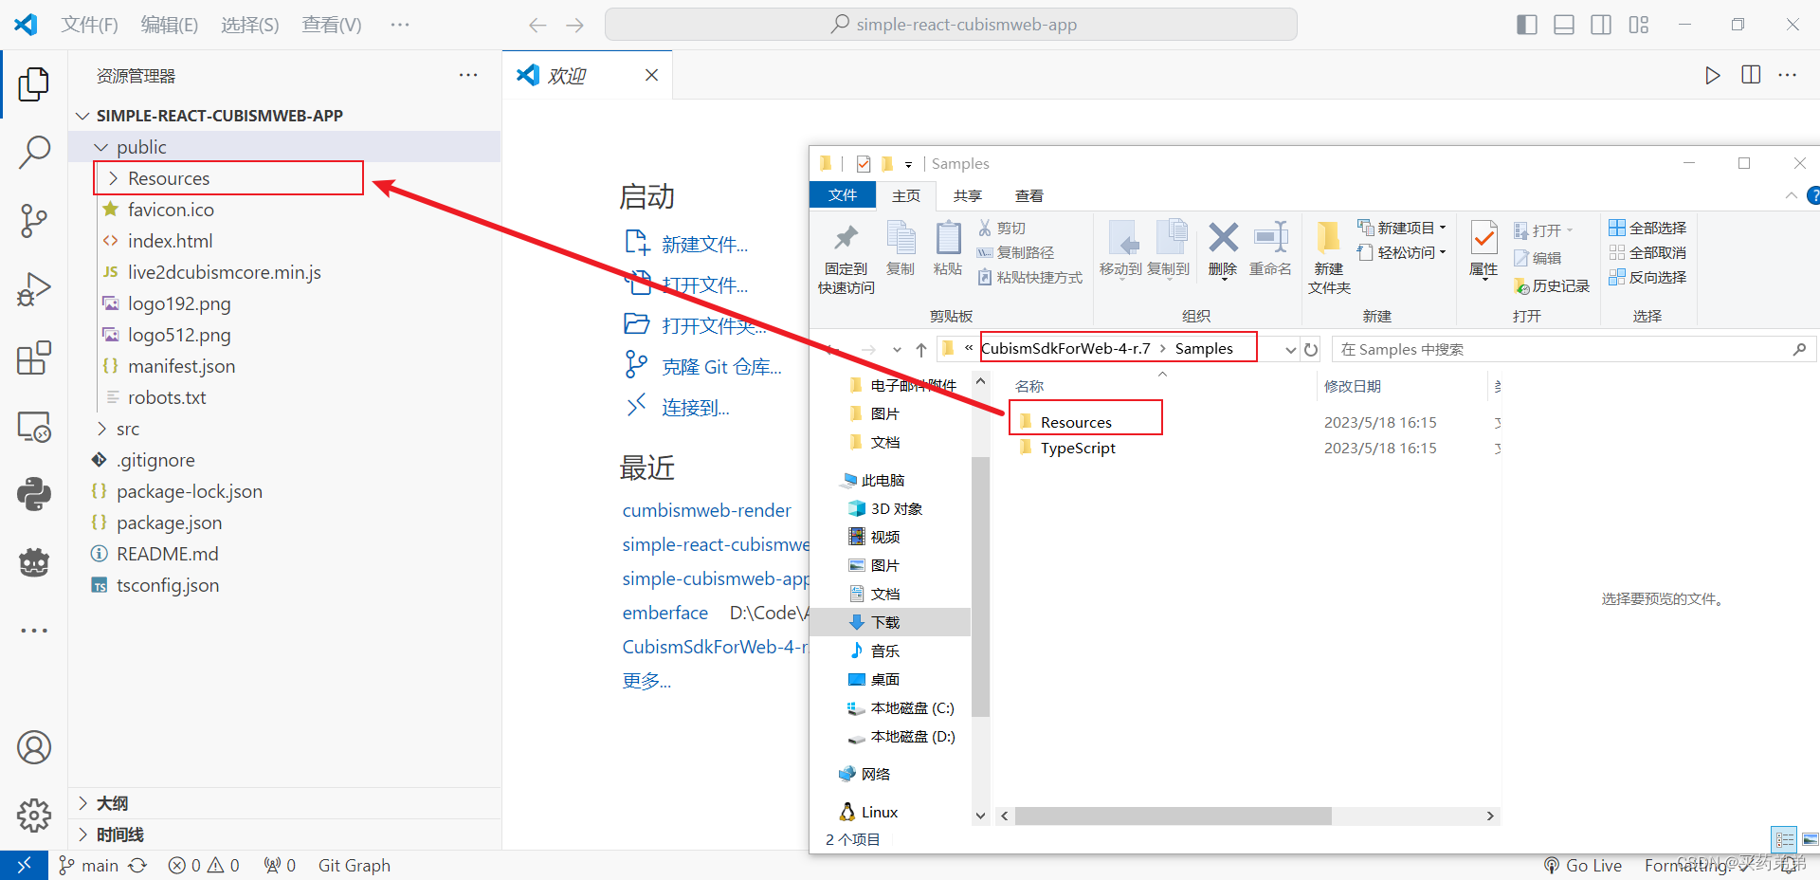Viewport: 1820px width, 880px height.
Task: Toggle the primary sidebar visibility
Action: [1526, 24]
